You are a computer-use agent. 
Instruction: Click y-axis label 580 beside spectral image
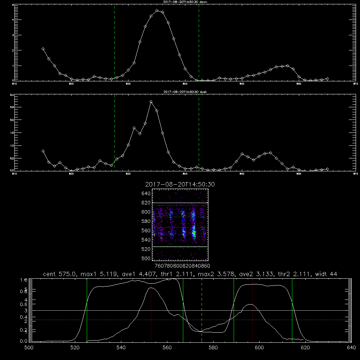point(146,221)
